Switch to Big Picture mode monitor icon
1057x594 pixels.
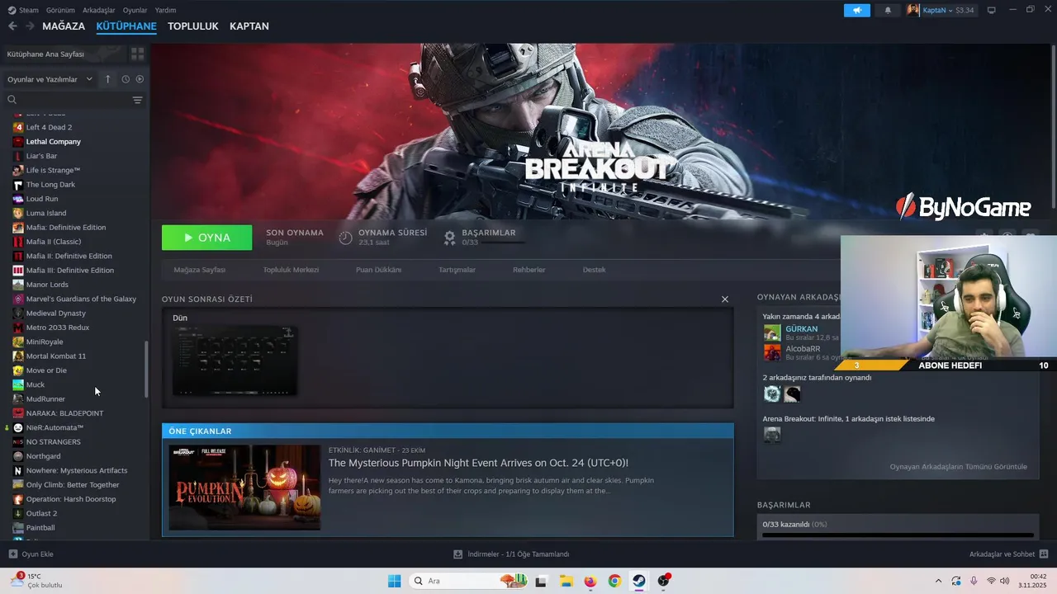(x=992, y=10)
